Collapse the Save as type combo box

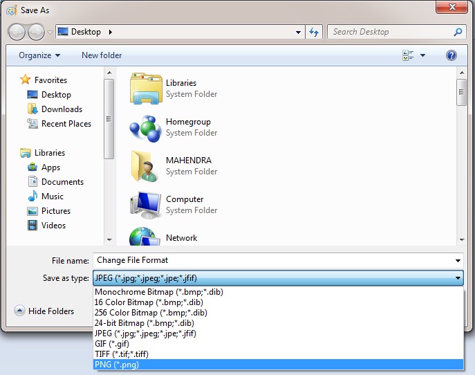click(x=458, y=278)
